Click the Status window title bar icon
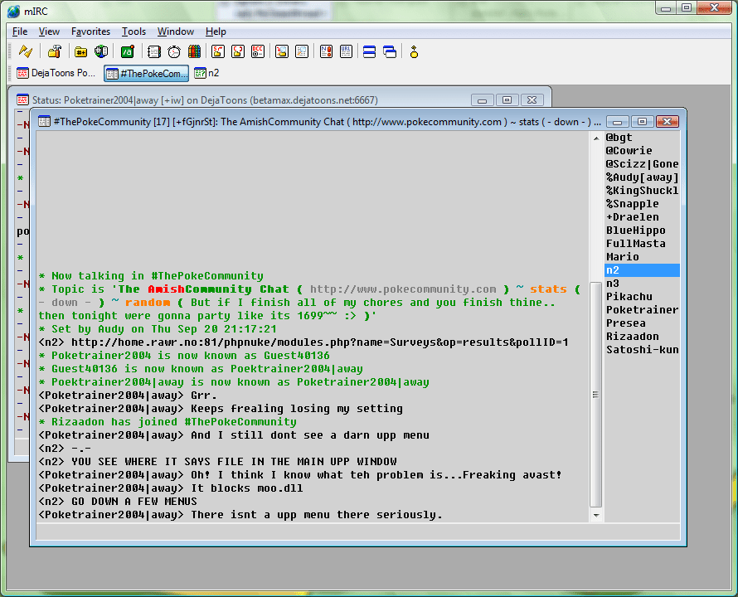 click(22, 99)
